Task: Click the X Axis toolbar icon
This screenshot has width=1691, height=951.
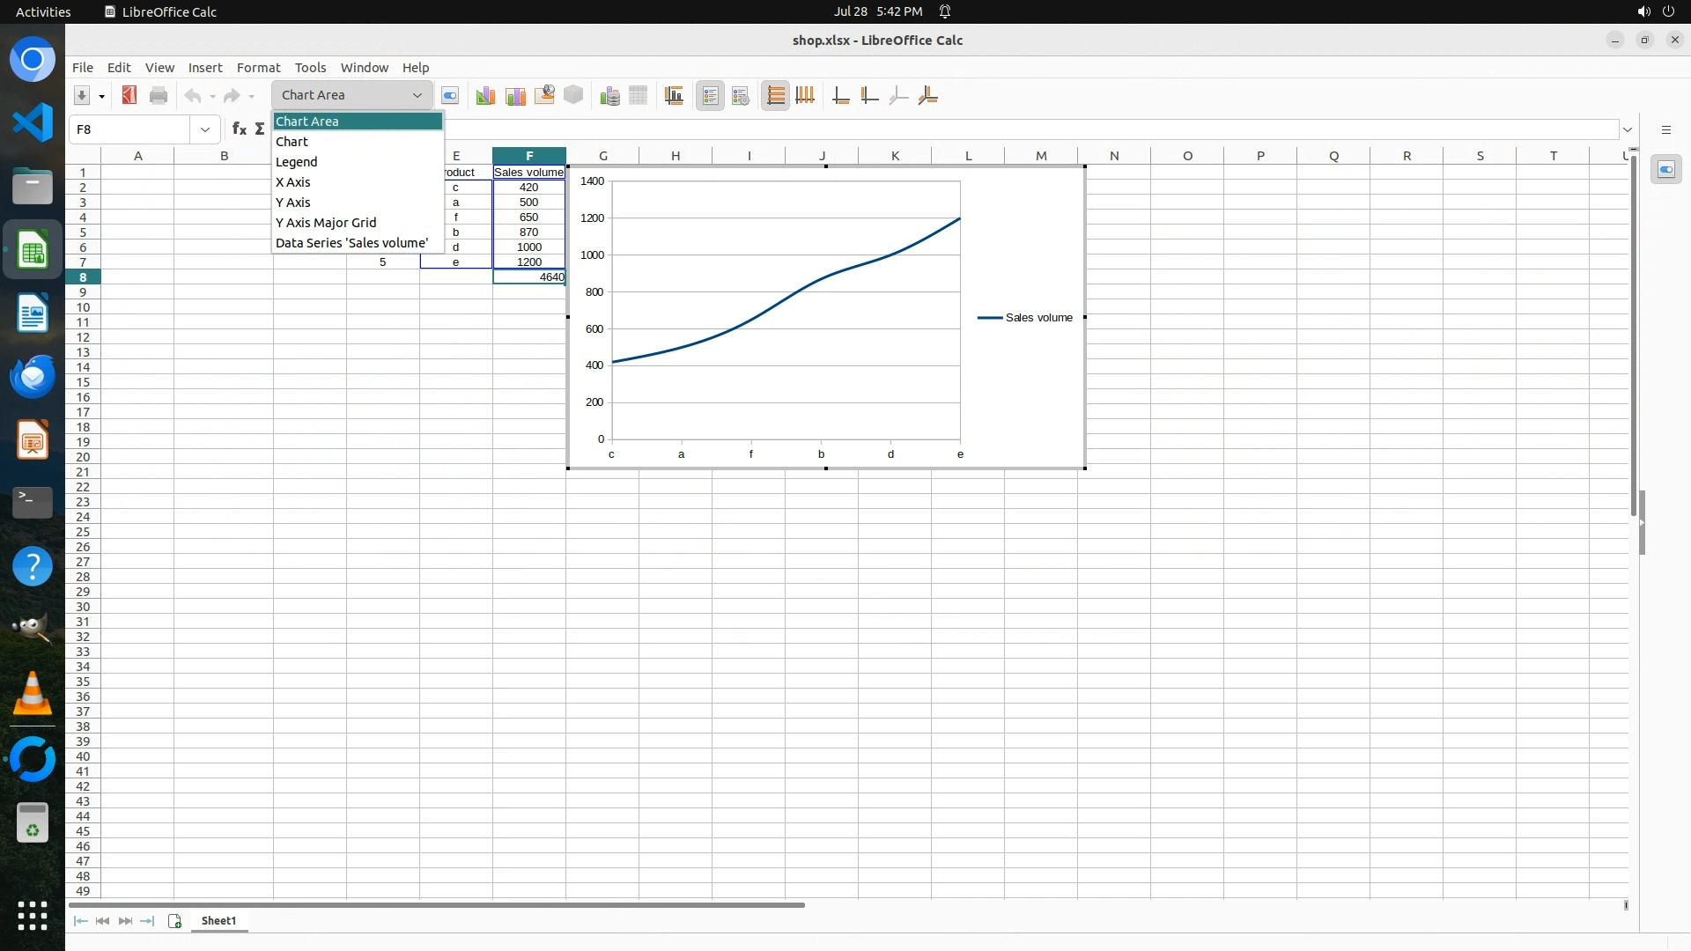Action: click(841, 95)
